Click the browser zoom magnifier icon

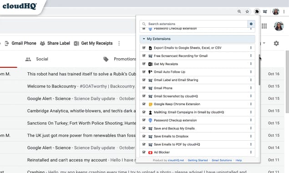[239, 12]
